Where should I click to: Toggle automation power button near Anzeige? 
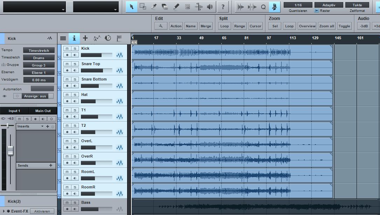(17, 96)
